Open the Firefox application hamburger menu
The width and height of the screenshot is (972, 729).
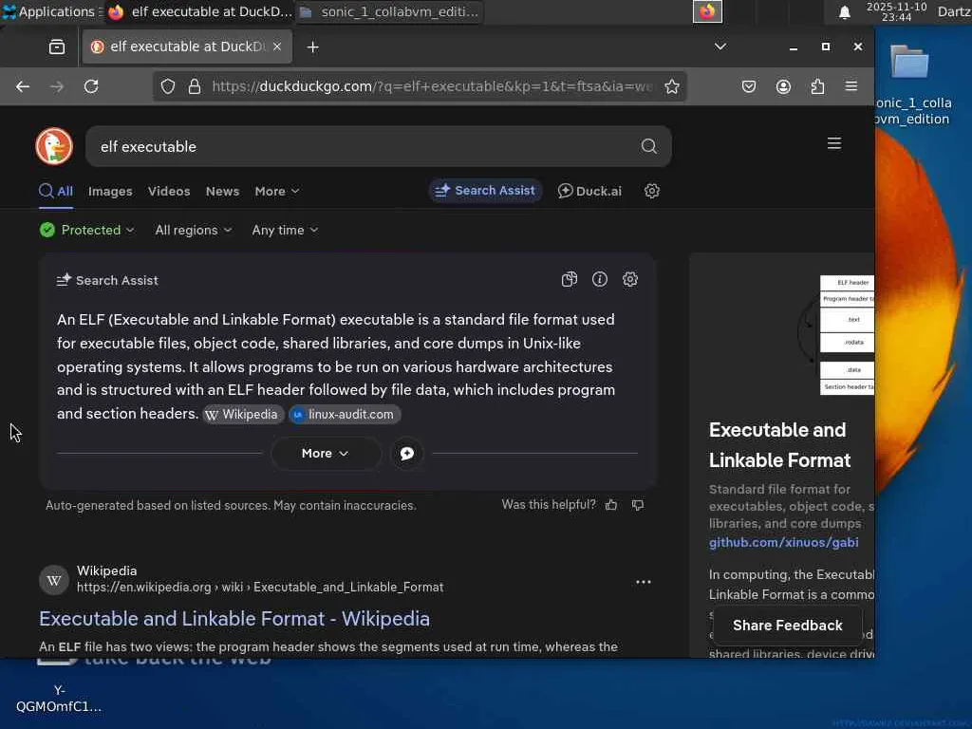[851, 86]
